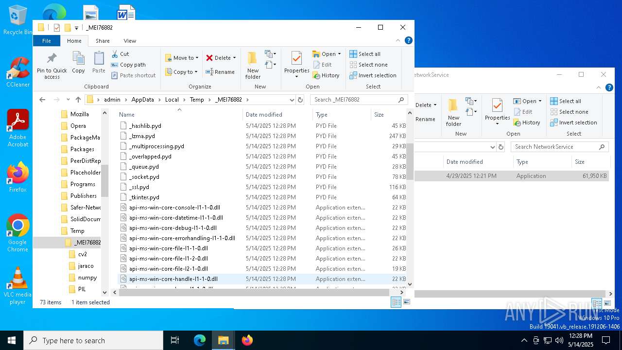Sort by the Size column header
This screenshot has height=350, width=622.
pos(389,115)
